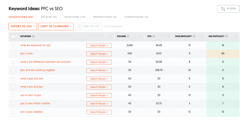Click the info icon beside Volume header
Image resolution: width=244 pixels, height=120 pixels.
tap(128, 36)
